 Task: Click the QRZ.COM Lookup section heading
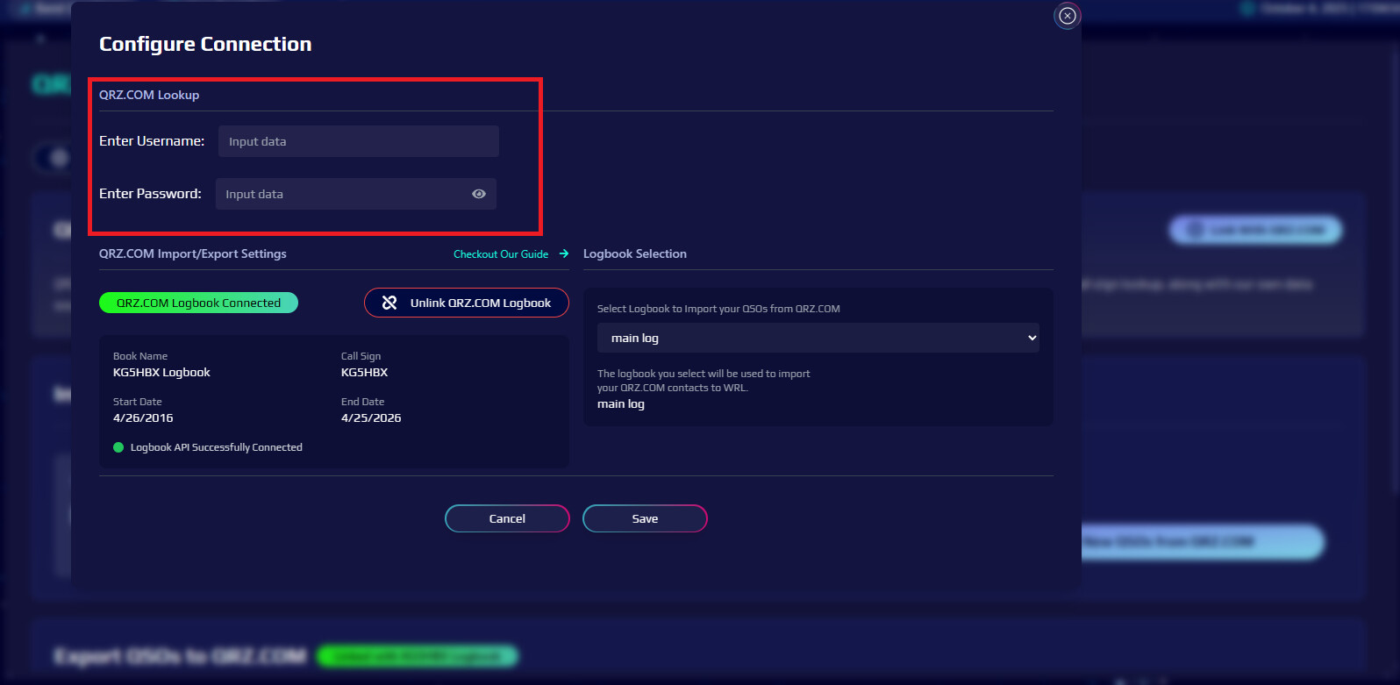tap(149, 95)
